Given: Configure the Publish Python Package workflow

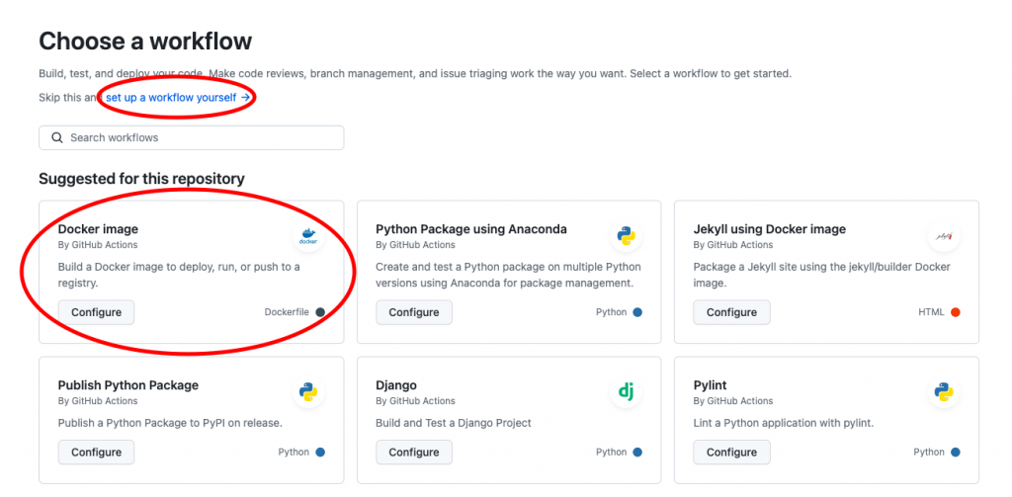Looking at the screenshot, I should pos(96,453).
